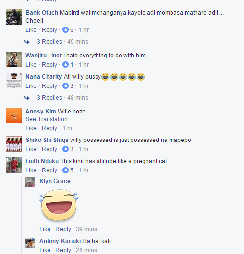Open Klyn Grace's laughing sticker
This screenshot has height=254, width=244.
pos(59,205)
